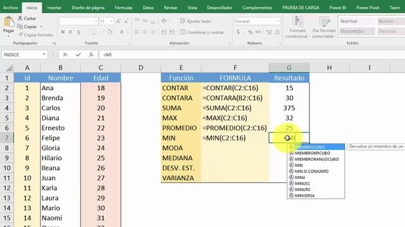Click the Copiar icon
The width and height of the screenshot is (405, 227).
(20, 26)
